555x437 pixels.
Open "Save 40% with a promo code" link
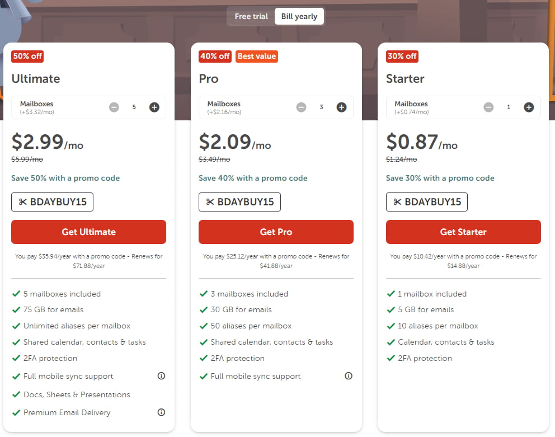[x=253, y=178]
